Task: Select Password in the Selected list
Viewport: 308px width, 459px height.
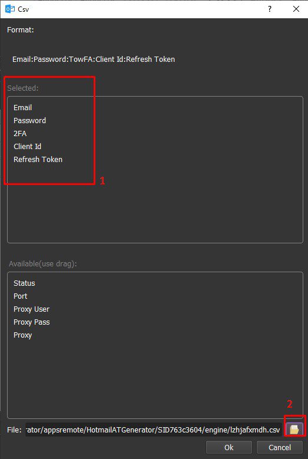Action: point(29,121)
